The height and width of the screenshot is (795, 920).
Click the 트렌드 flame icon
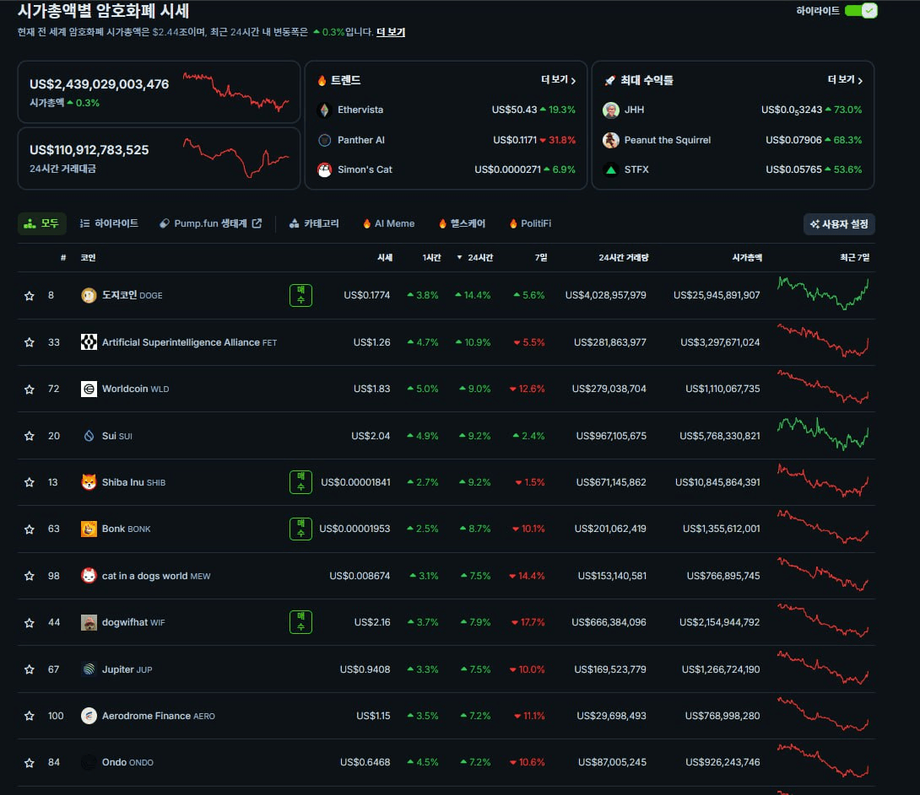[322, 80]
